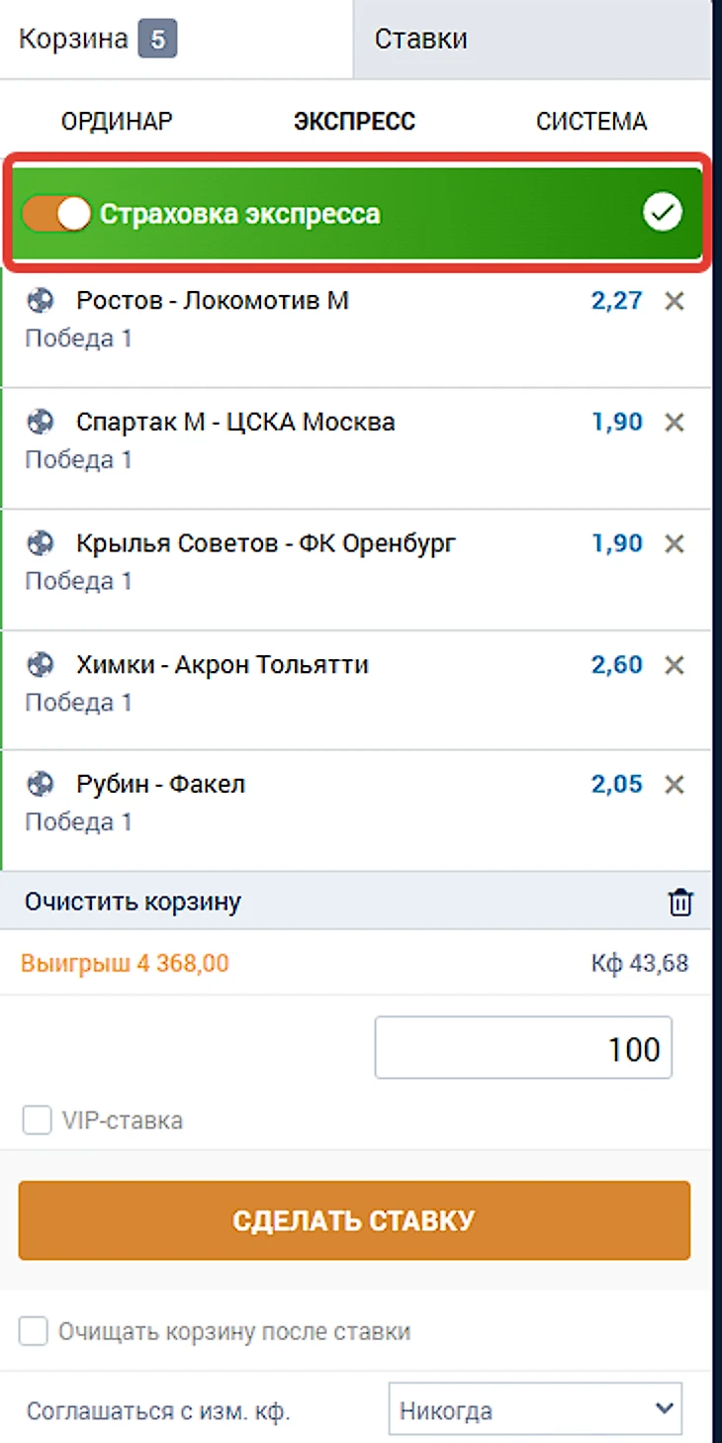The width and height of the screenshot is (722, 1443).
Task: Check Очищать корзину после ставки
Action: pos(34,1331)
